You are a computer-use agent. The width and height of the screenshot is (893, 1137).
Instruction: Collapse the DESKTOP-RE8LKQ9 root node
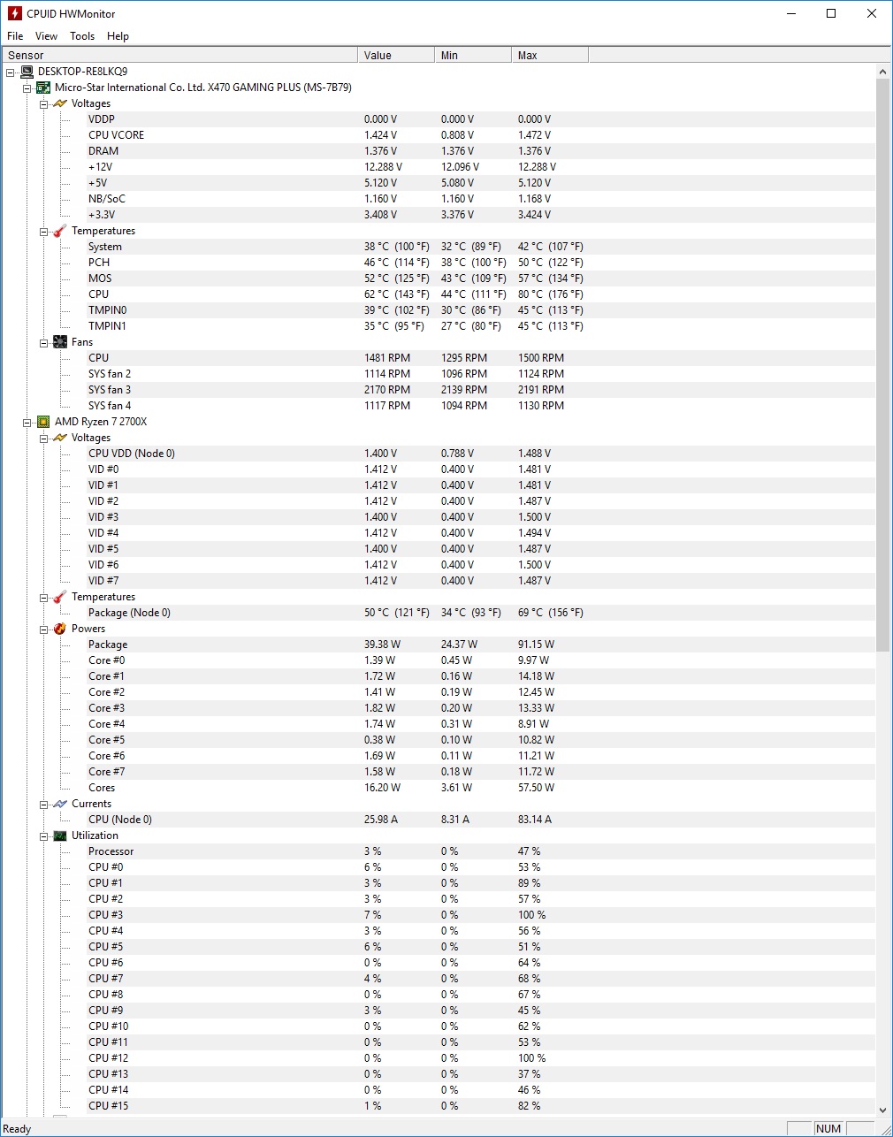[11, 72]
